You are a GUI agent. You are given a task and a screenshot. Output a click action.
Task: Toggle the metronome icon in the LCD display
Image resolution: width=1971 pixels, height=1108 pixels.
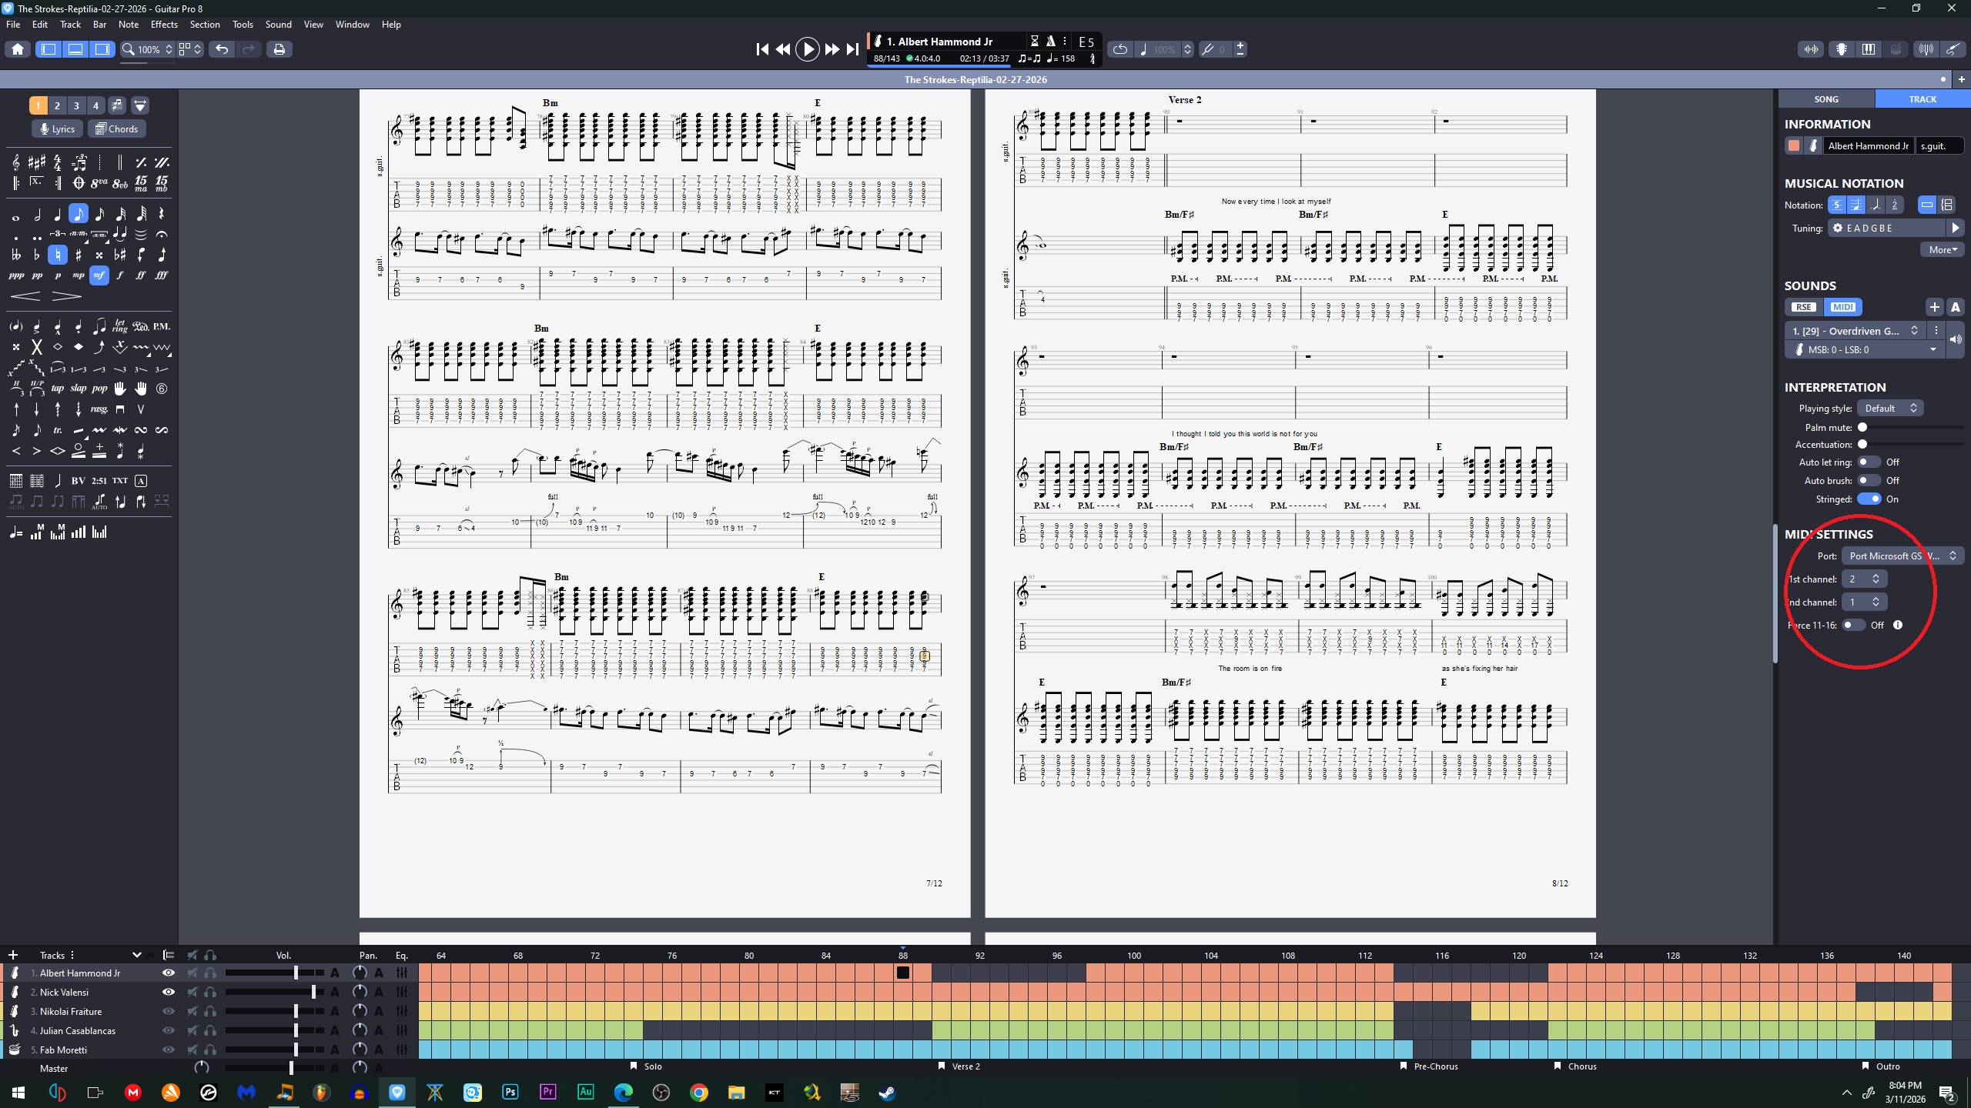[x=1050, y=41]
